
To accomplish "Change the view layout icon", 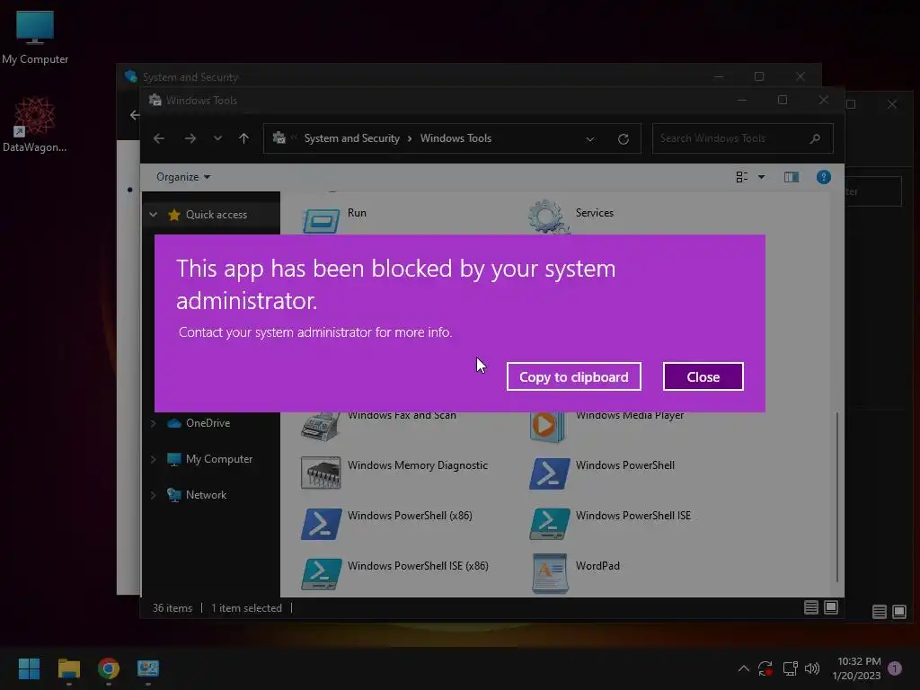I will click(x=741, y=177).
